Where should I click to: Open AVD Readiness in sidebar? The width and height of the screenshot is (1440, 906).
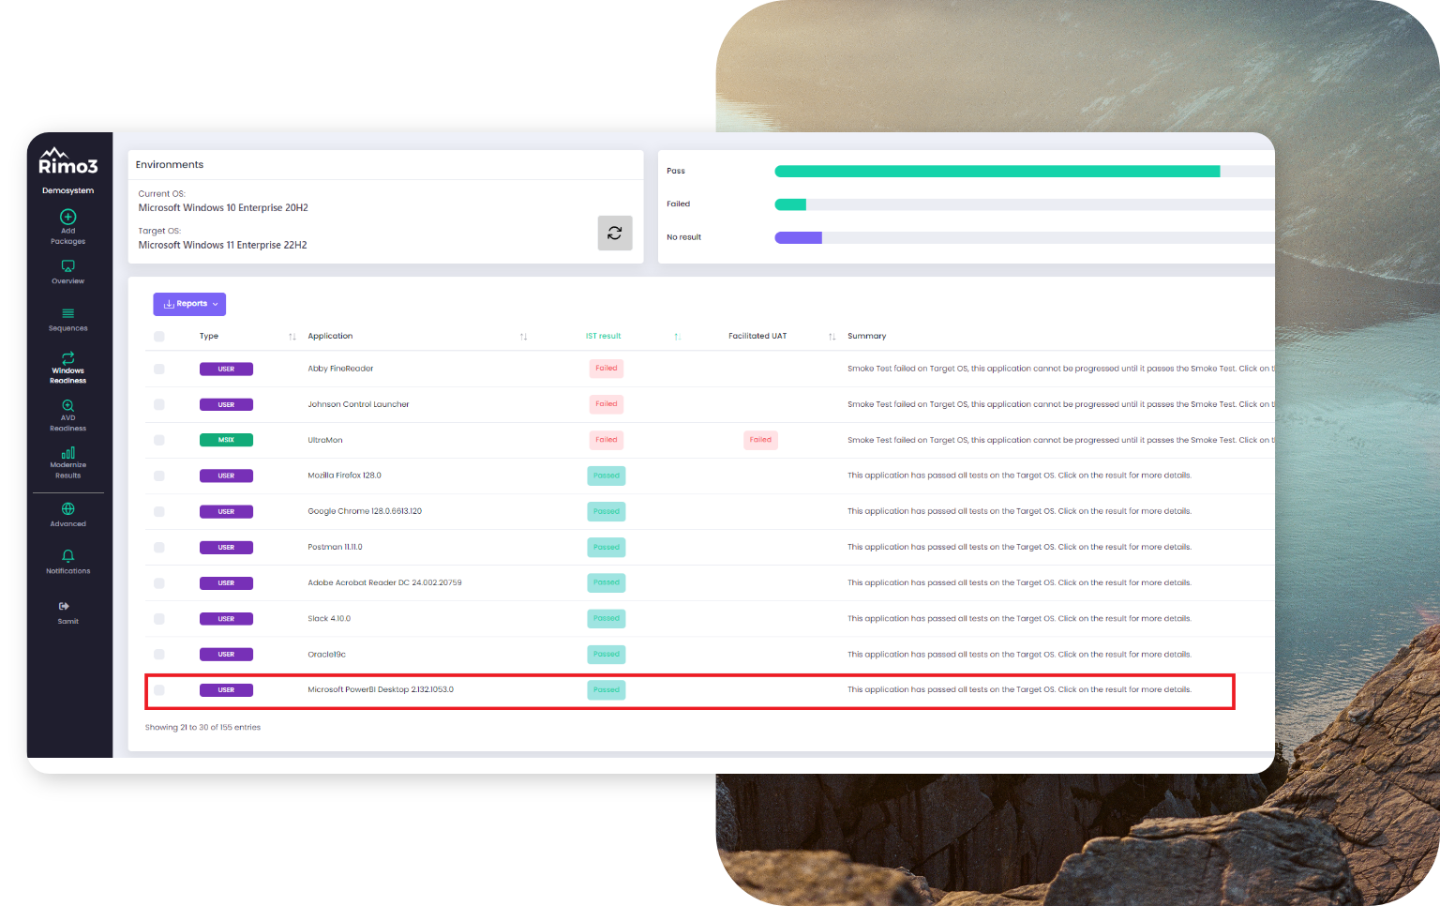(67, 415)
